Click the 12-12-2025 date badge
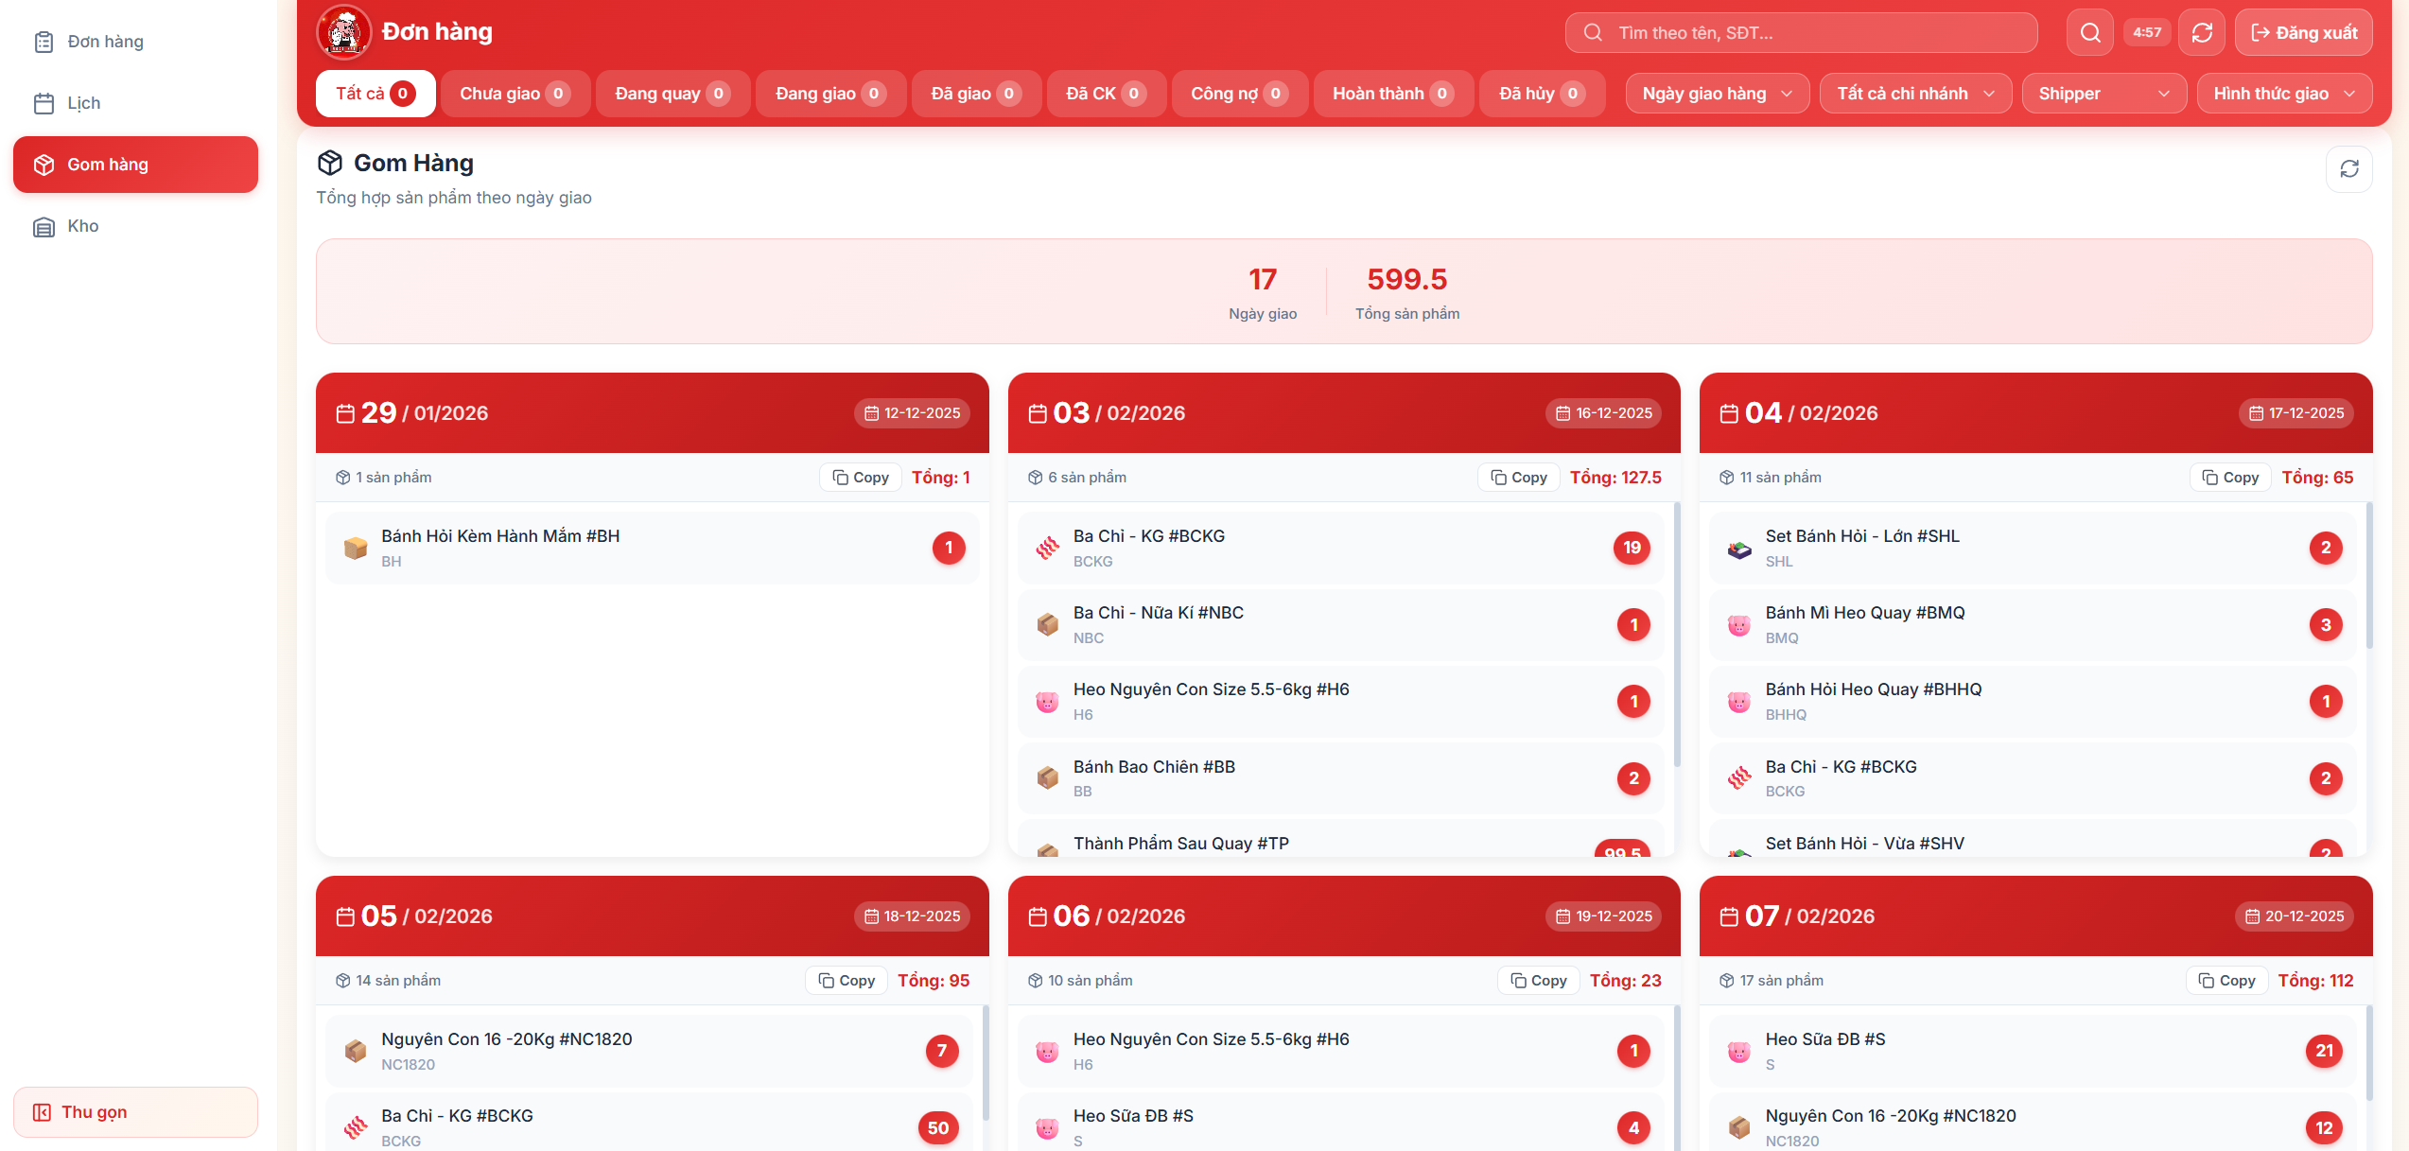This screenshot has height=1151, width=2409. [x=912, y=413]
